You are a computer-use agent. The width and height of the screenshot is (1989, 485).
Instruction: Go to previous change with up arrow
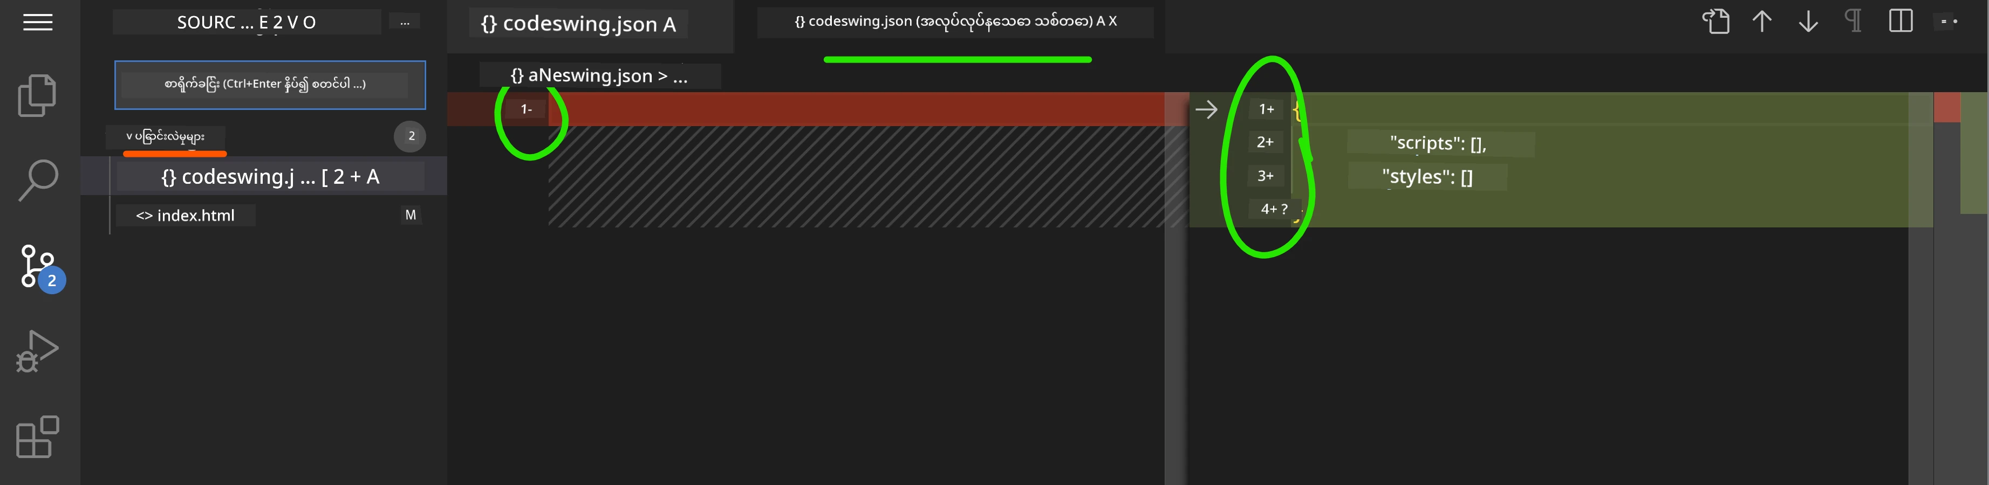(1762, 21)
